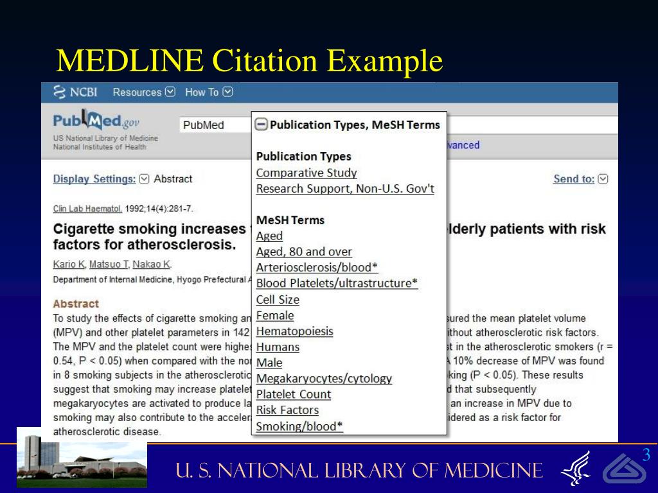Screen dimensions: 658x493
Task: Select the Smoking/blood* MeSH term
Action: [x=299, y=426]
